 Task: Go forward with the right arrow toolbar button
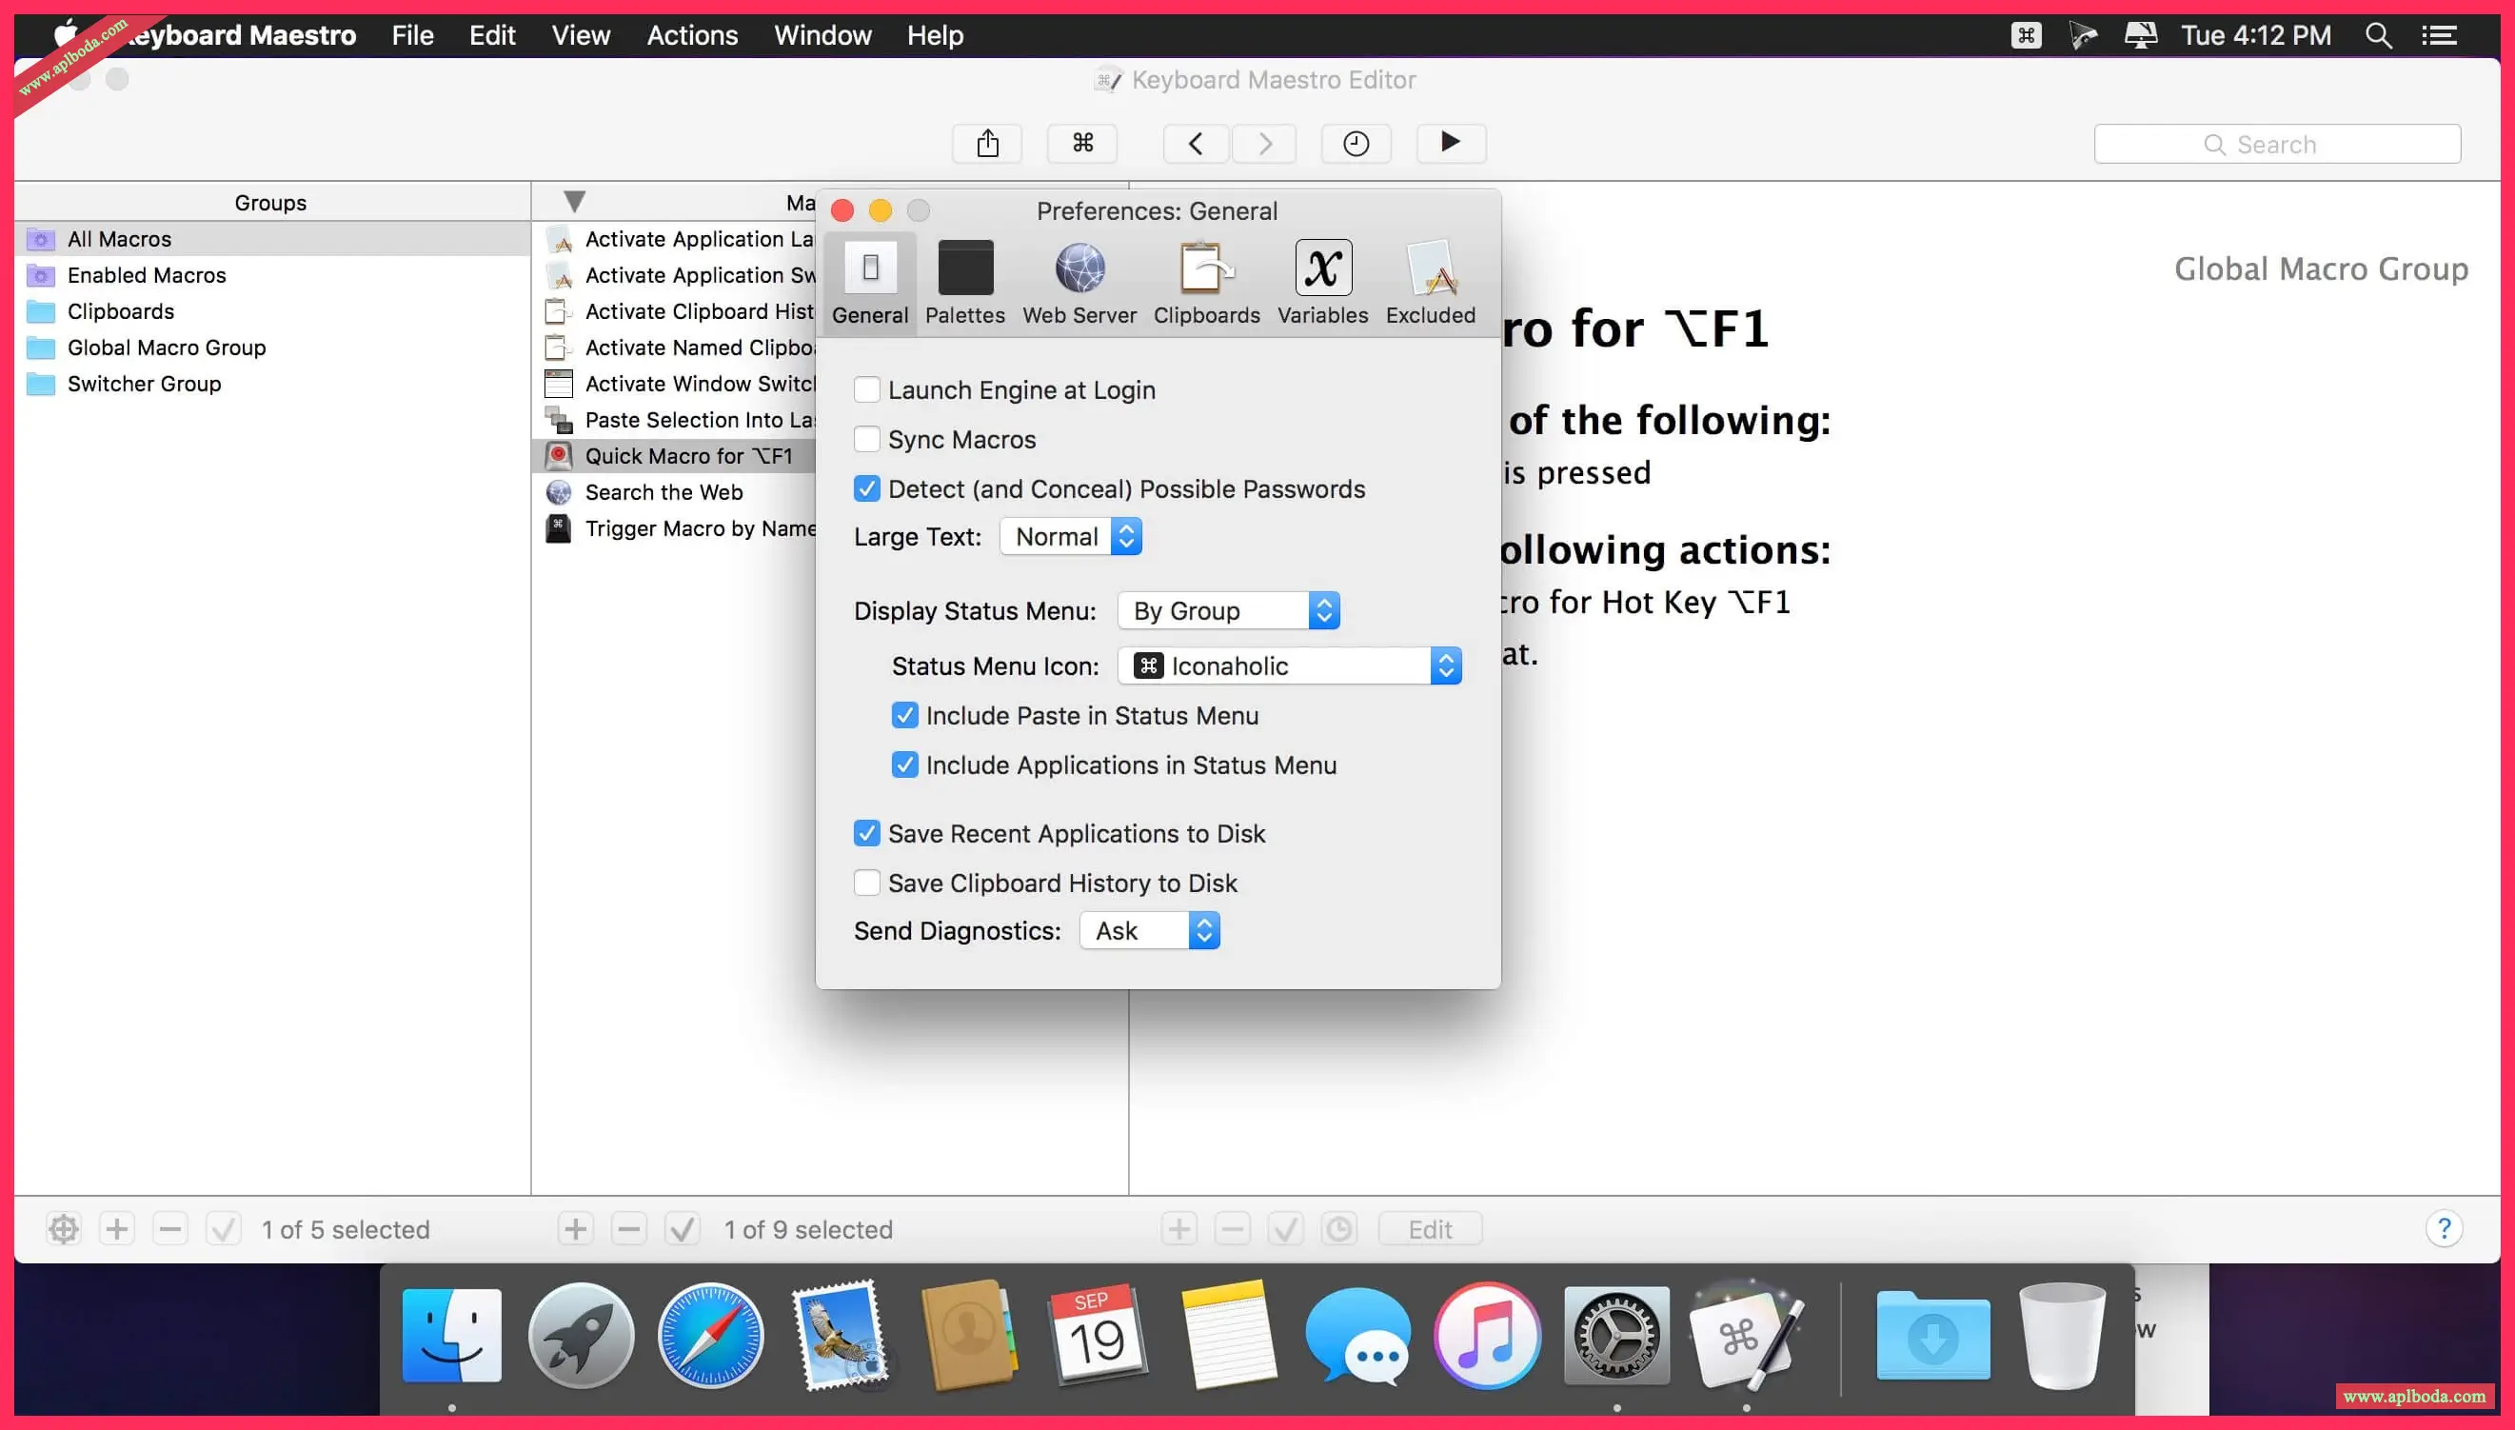tap(1265, 144)
